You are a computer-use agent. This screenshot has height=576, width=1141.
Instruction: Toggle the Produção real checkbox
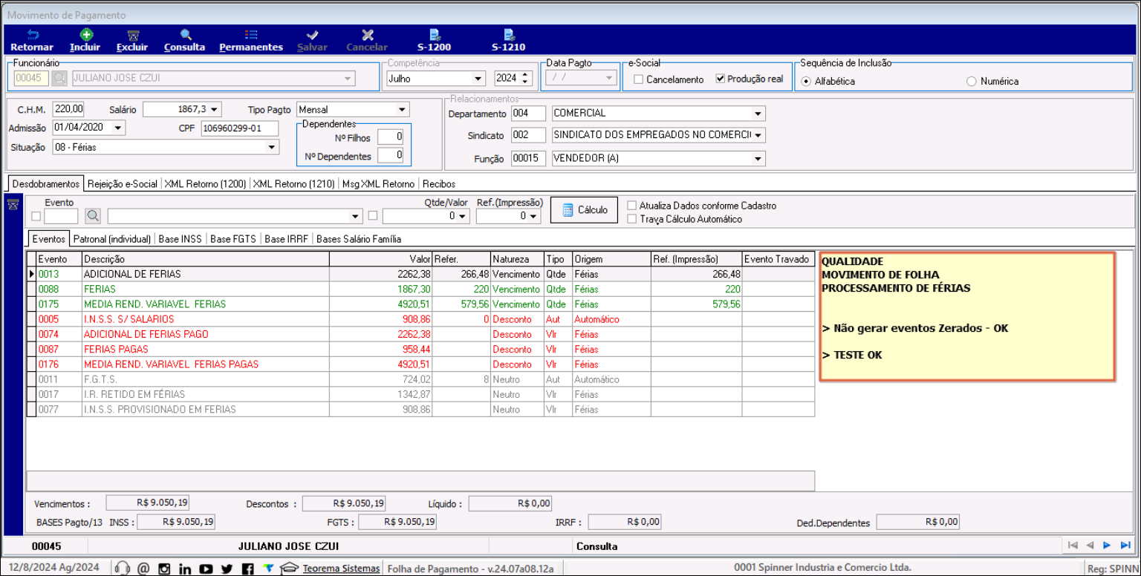click(x=720, y=79)
